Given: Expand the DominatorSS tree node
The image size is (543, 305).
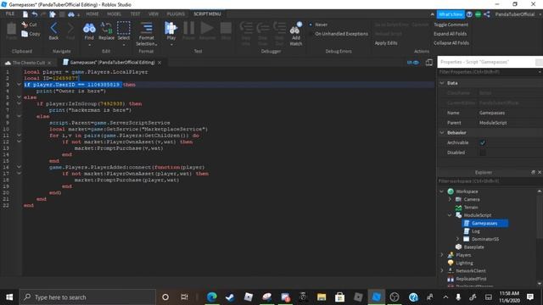Looking at the screenshot, I should pyautogui.click(x=458, y=239).
